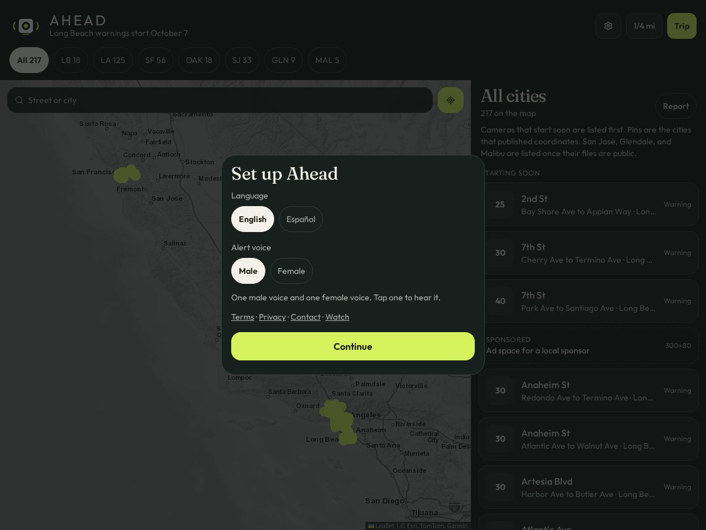Select Español language option
Viewport: 706px width, 530px height.
(x=301, y=219)
